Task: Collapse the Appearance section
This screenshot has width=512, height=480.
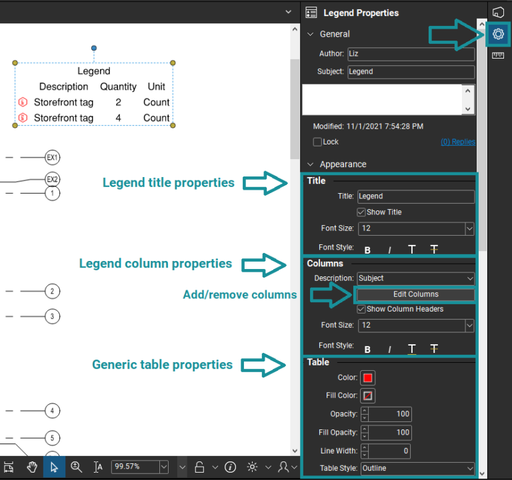Action: pyautogui.click(x=310, y=164)
